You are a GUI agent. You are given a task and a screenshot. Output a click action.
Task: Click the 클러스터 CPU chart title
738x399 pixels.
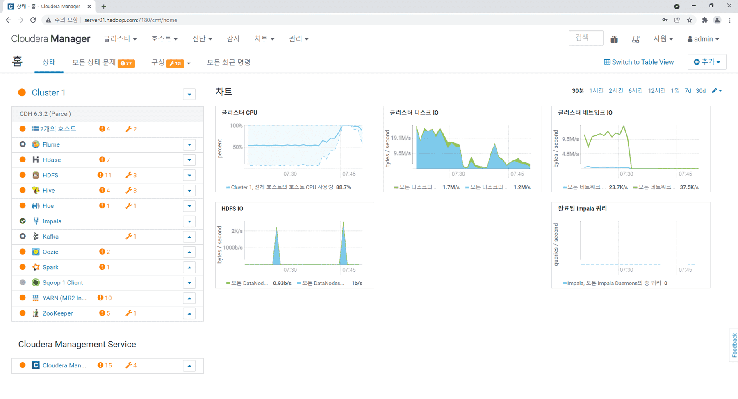click(239, 113)
